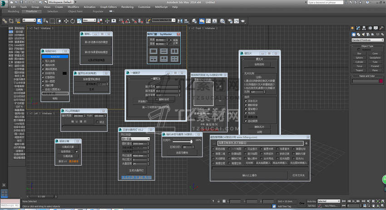Toggle 打散图块 checkbox in 粘贴DWG window
The image size is (386, 210).
43,77
